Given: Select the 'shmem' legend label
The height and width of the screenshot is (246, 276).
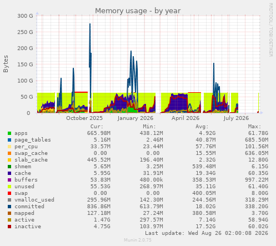Looking at the screenshot, I should [23, 167].
